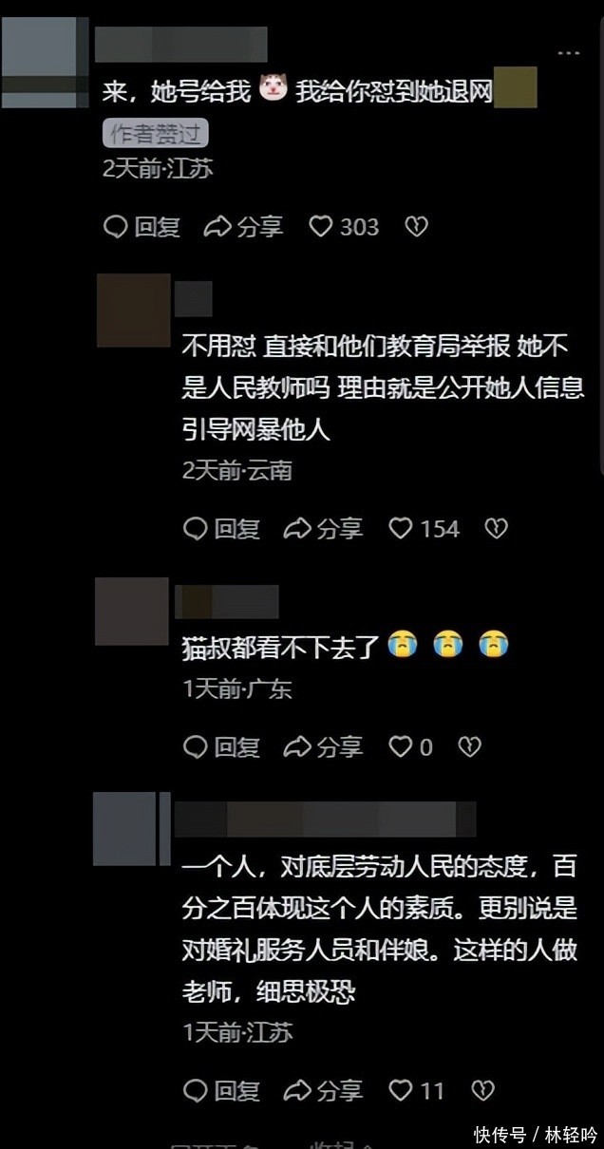This screenshot has width=604, height=1149.
Task: Reply to the Yunnan comment
Action: click(x=221, y=529)
